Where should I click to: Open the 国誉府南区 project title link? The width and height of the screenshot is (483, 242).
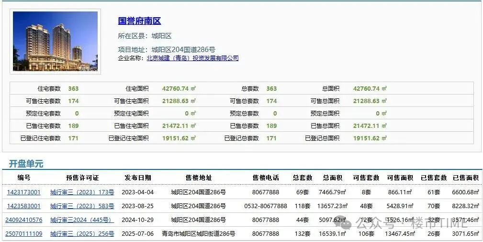139,21
